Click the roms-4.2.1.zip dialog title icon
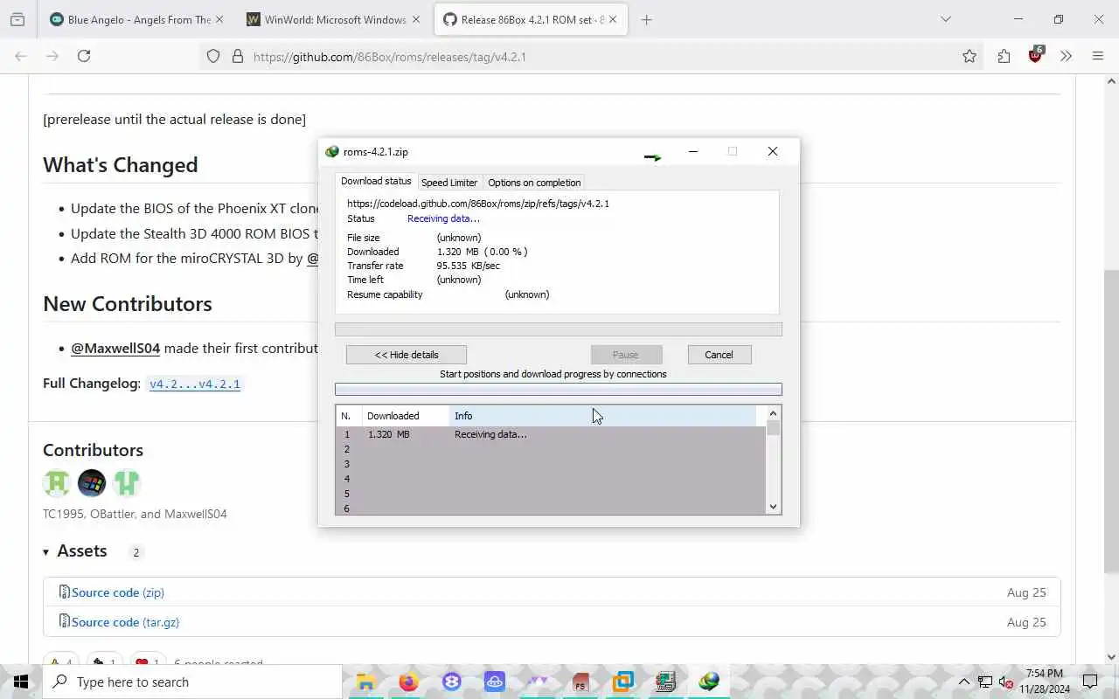 (331, 151)
